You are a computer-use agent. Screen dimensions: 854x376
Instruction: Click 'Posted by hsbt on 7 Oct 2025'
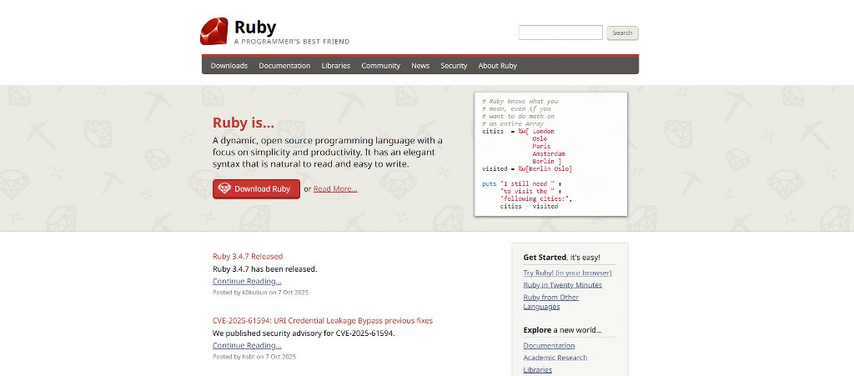pos(254,357)
